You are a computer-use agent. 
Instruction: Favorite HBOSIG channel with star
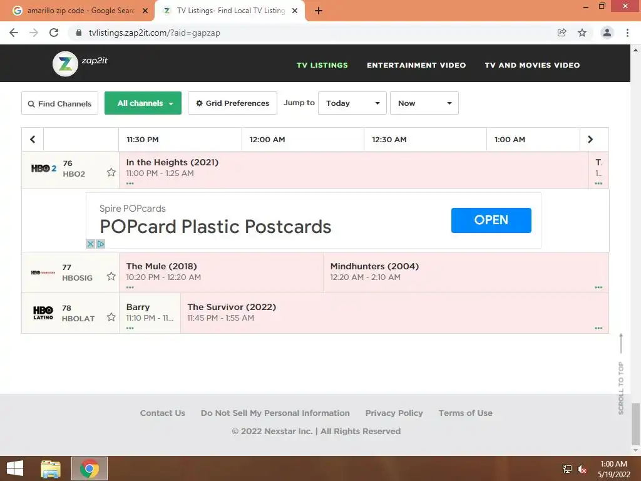111,276
